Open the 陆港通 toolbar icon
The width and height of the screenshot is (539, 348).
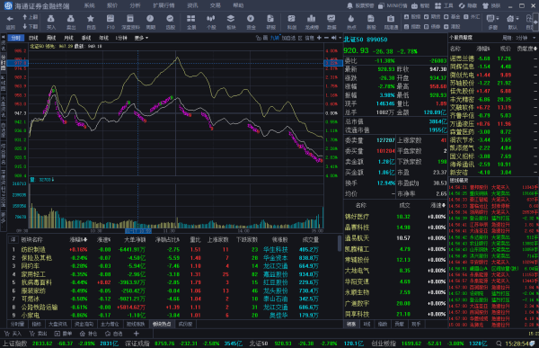click(x=391, y=22)
